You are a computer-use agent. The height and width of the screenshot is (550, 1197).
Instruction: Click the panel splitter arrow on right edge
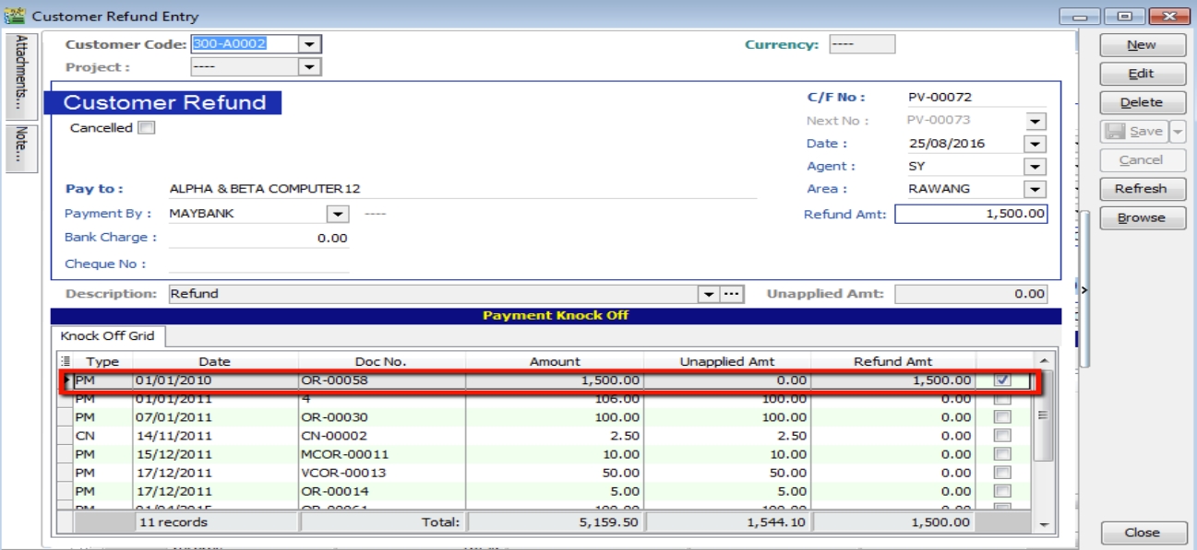point(1084,289)
